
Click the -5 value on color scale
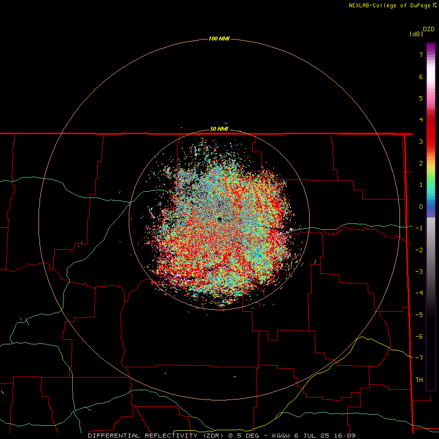[419, 315]
